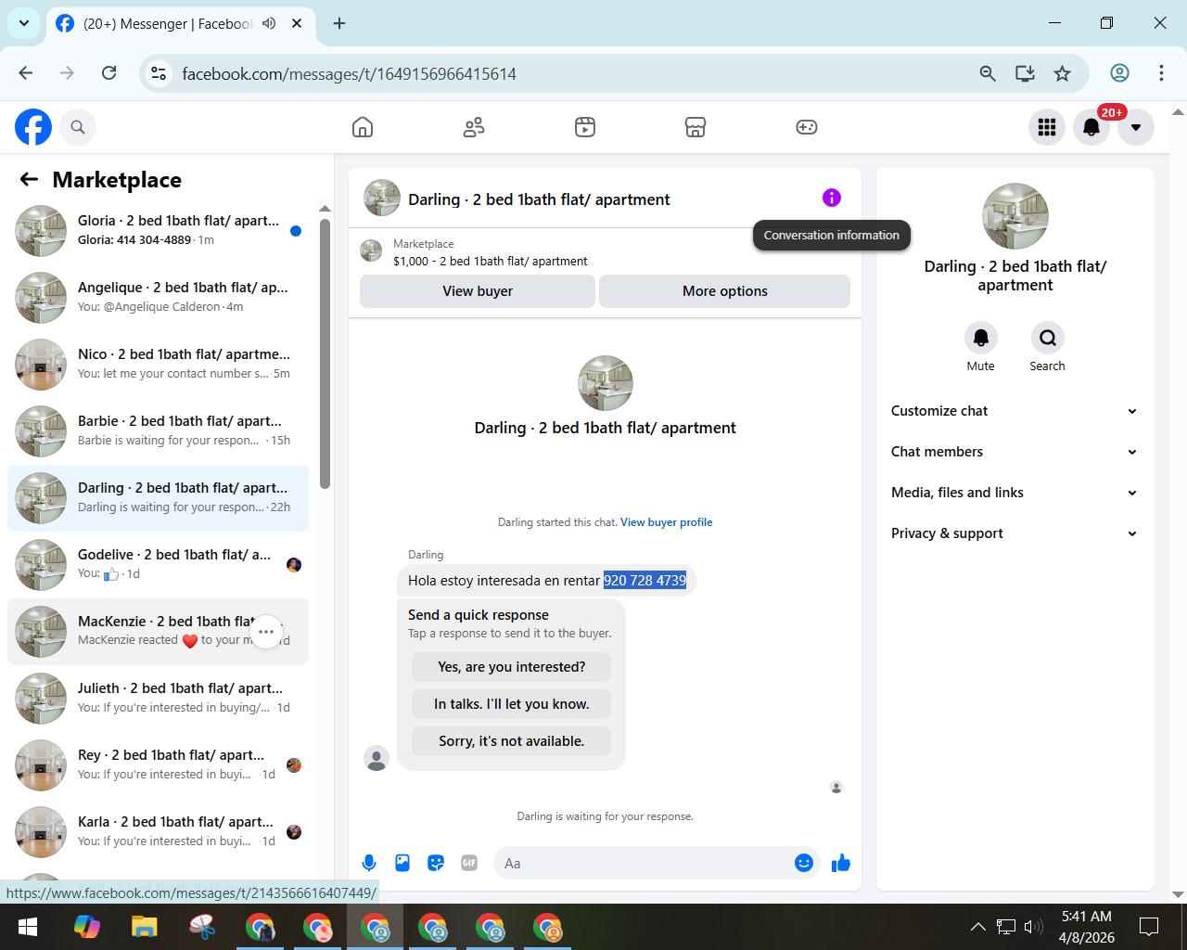Open Chrome three-dot menu
This screenshot has width=1187, height=950.
1161,73
